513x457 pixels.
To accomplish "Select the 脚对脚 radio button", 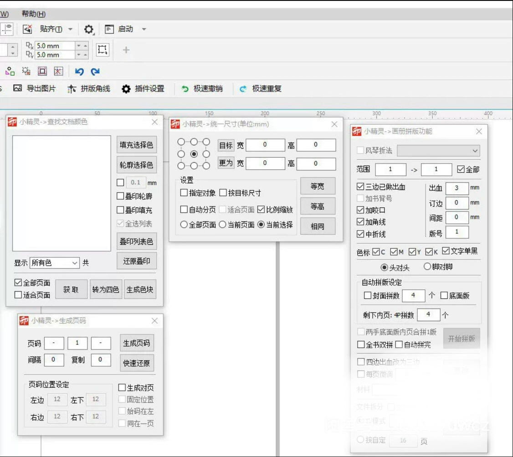I will point(427,267).
